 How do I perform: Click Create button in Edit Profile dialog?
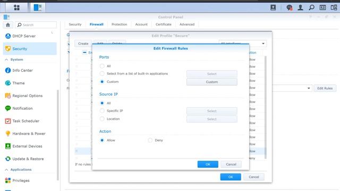pyautogui.click(x=83, y=44)
